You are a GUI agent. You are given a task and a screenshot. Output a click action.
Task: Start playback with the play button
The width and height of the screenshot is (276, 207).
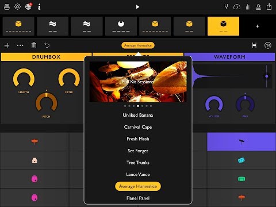[137, 7]
